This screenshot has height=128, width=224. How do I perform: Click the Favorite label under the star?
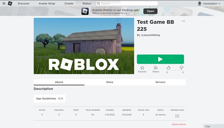pyautogui.click(x=142, y=72)
